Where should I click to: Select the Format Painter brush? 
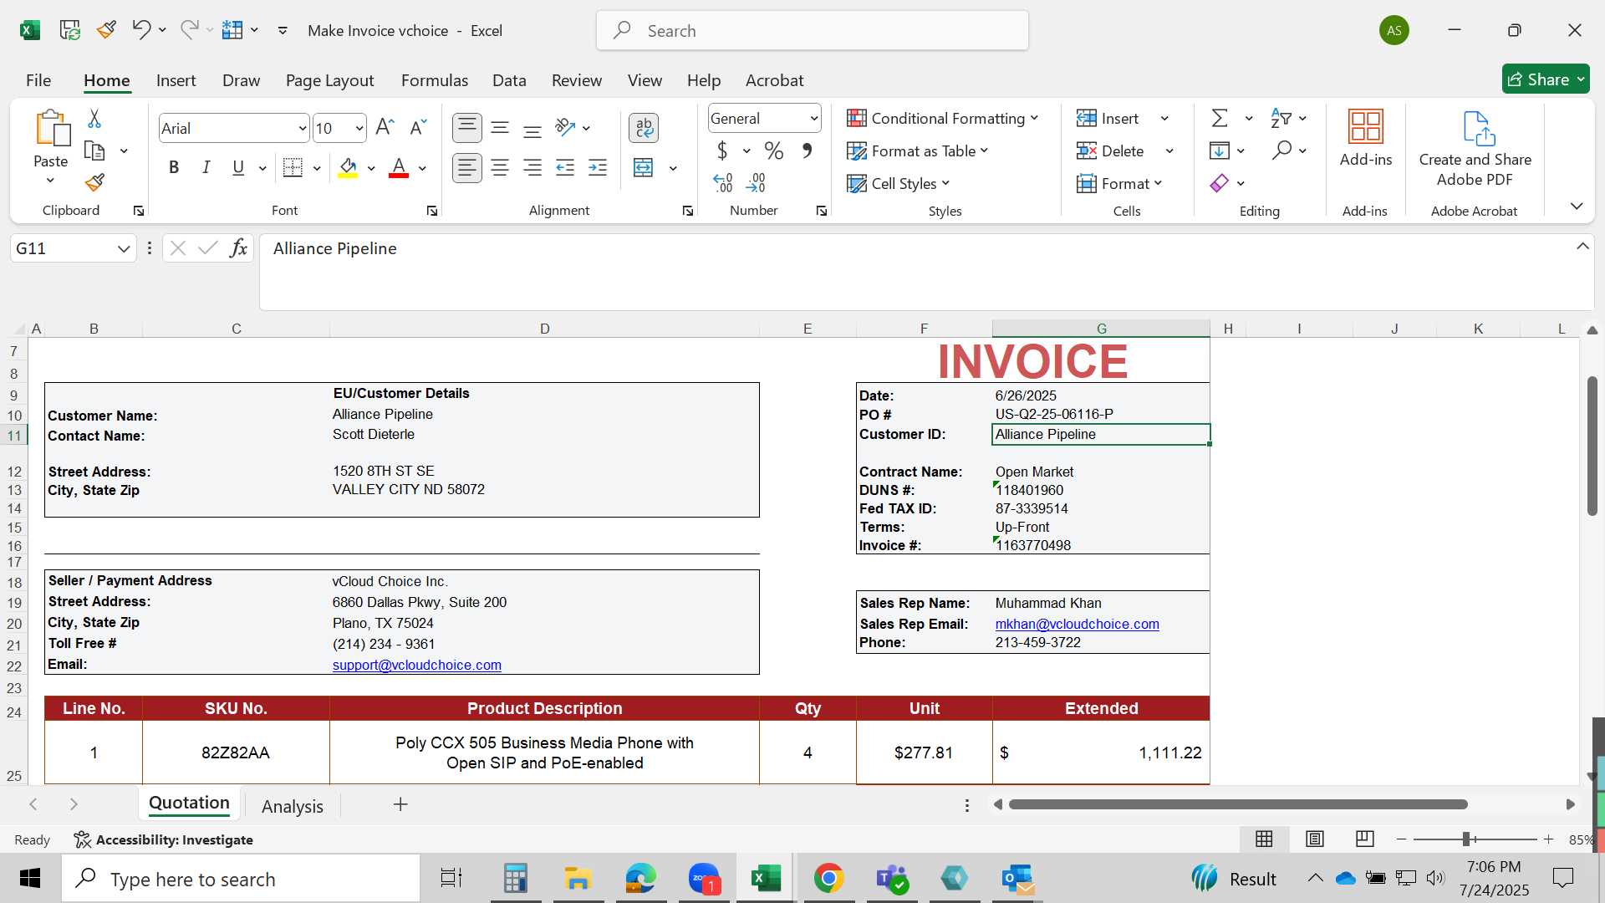click(94, 182)
